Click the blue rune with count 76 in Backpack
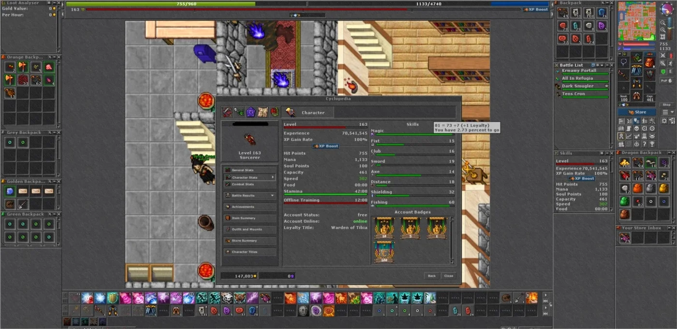 click(x=602, y=13)
